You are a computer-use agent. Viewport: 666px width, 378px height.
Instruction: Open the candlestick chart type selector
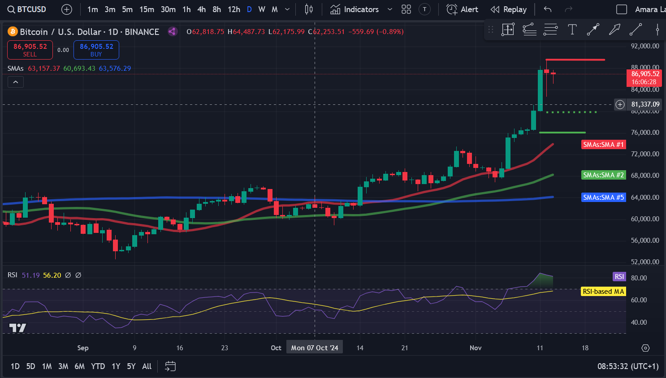pyautogui.click(x=309, y=9)
